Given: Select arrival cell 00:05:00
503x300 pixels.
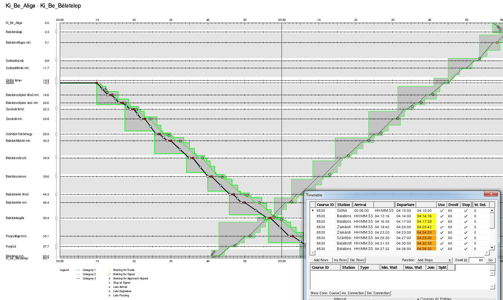Looking at the screenshot, I should [363, 211].
